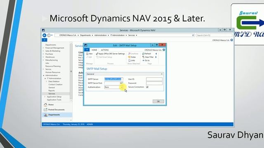Expand the Data Deletion tree node
The width and height of the screenshot is (264, 148).
47,81
